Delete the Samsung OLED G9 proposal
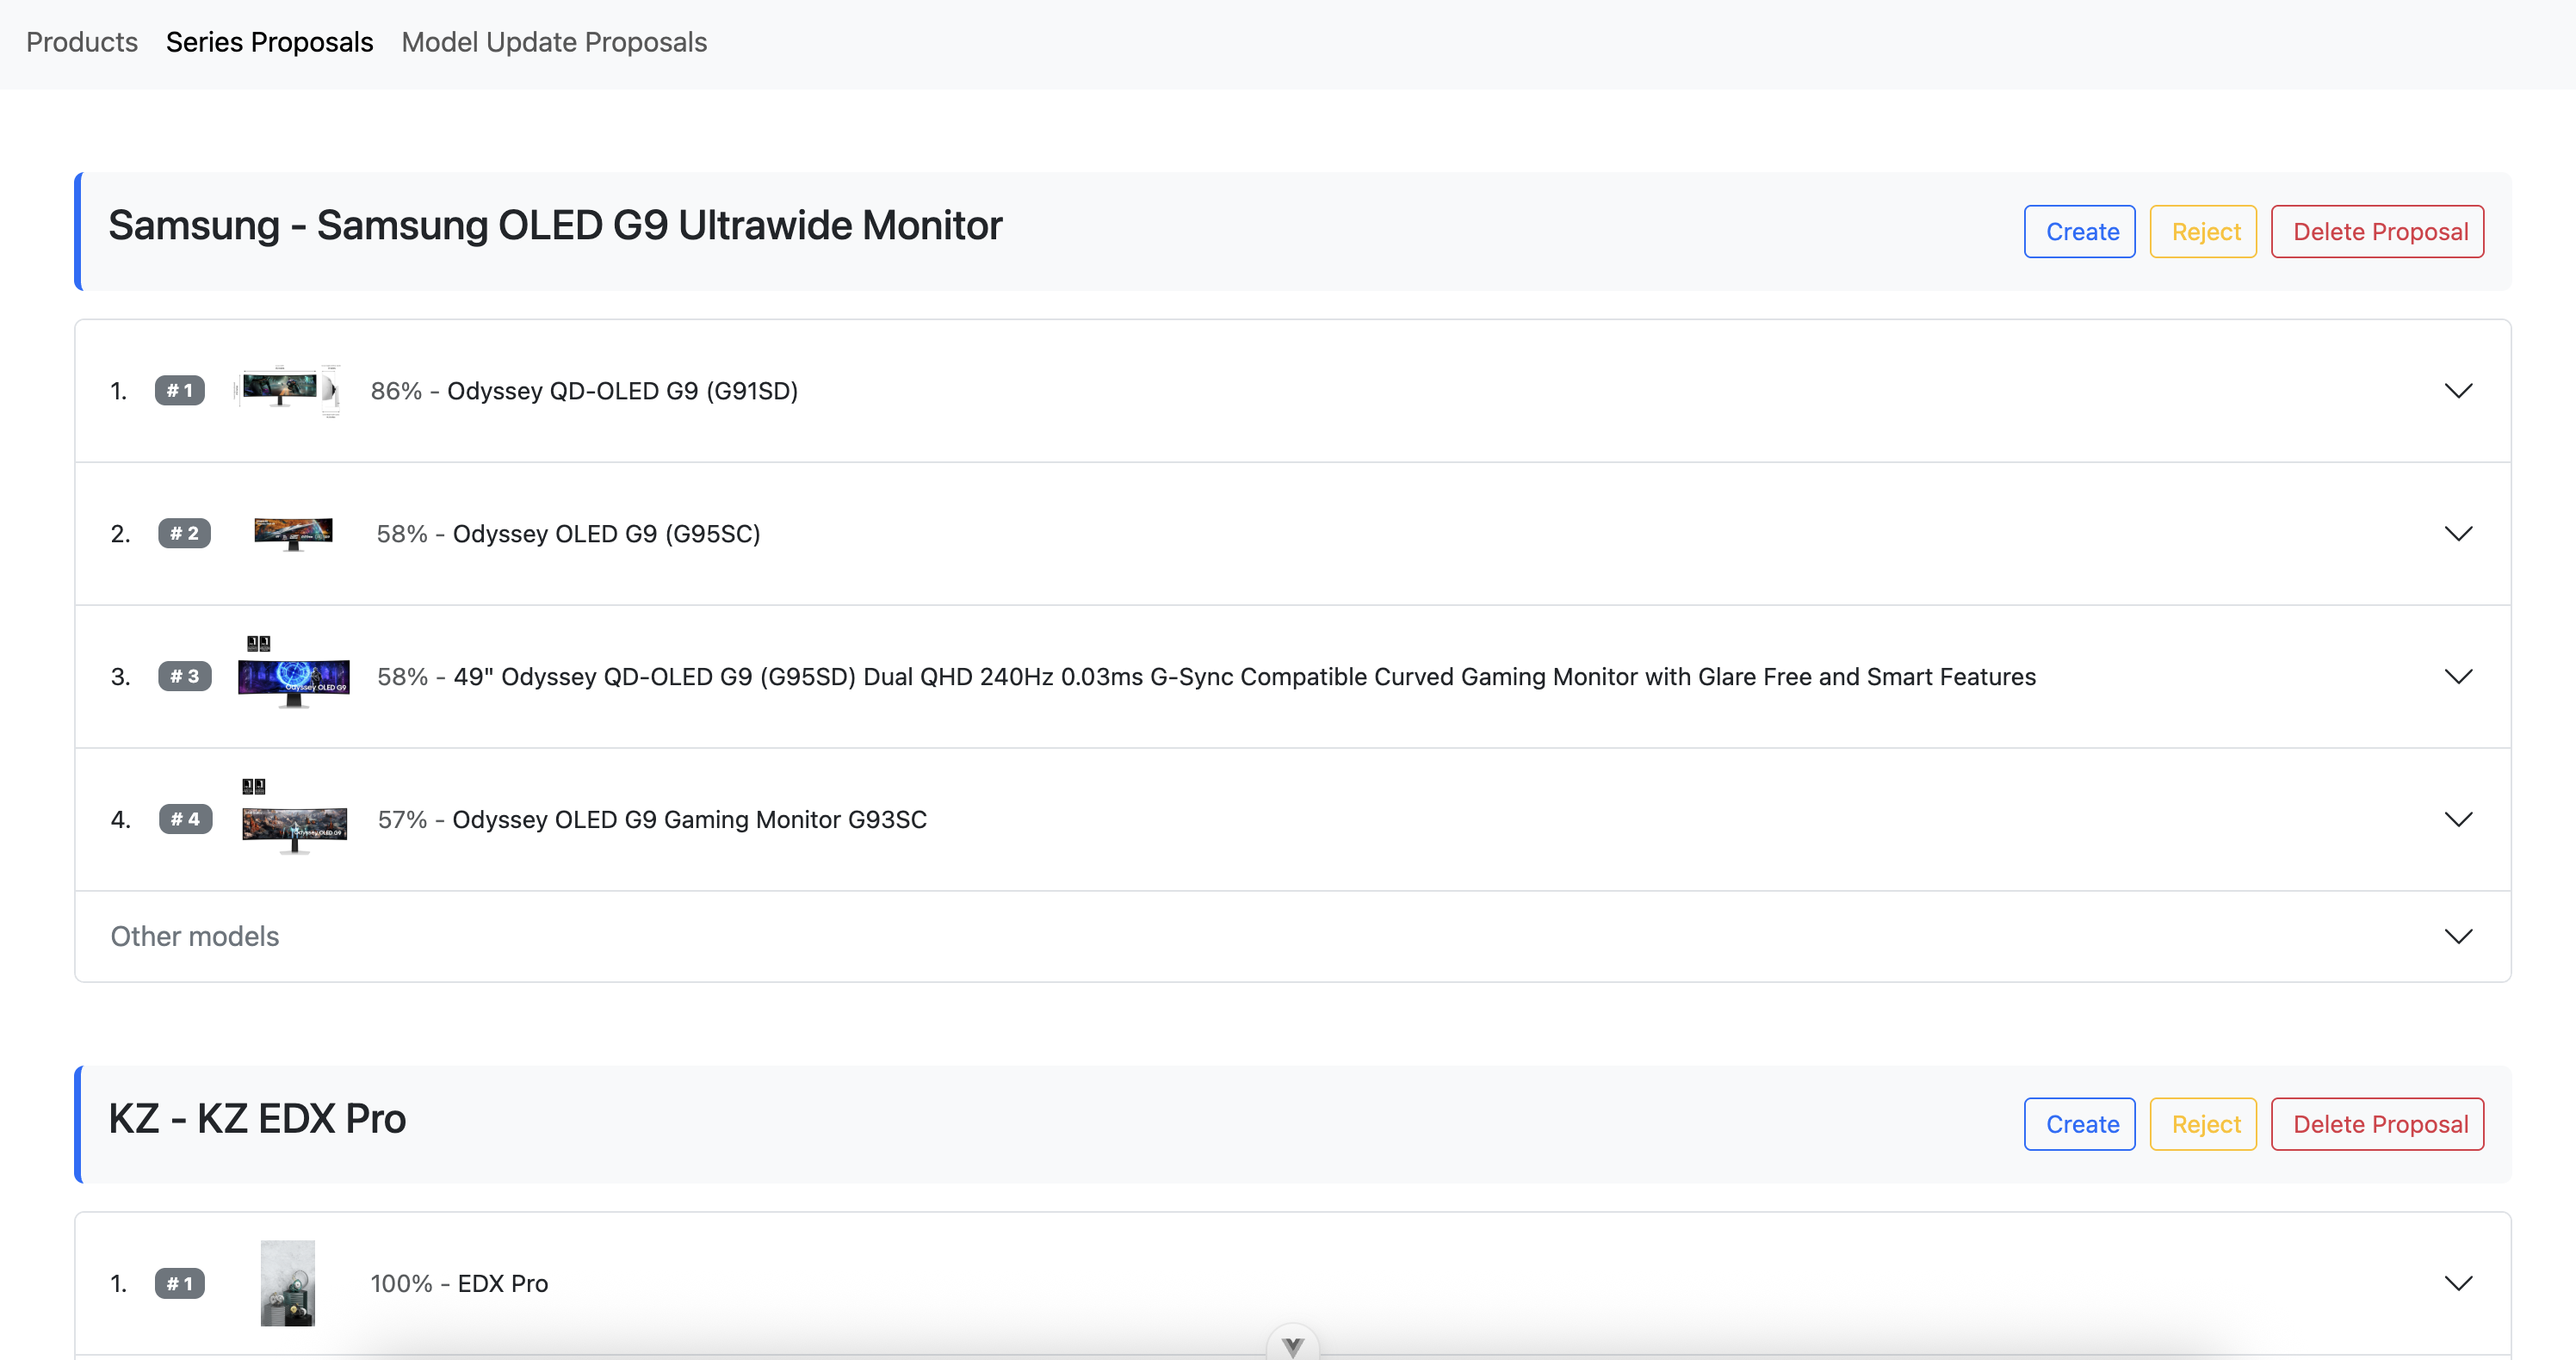The width and height of the screenshot is (2576, 1360). 2378,231
